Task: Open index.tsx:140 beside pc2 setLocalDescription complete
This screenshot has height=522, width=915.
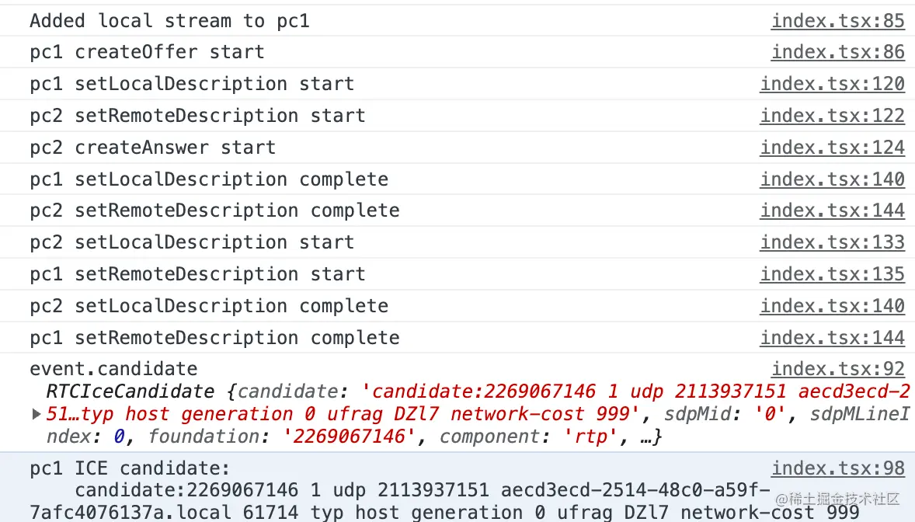Action: (832, 306)
